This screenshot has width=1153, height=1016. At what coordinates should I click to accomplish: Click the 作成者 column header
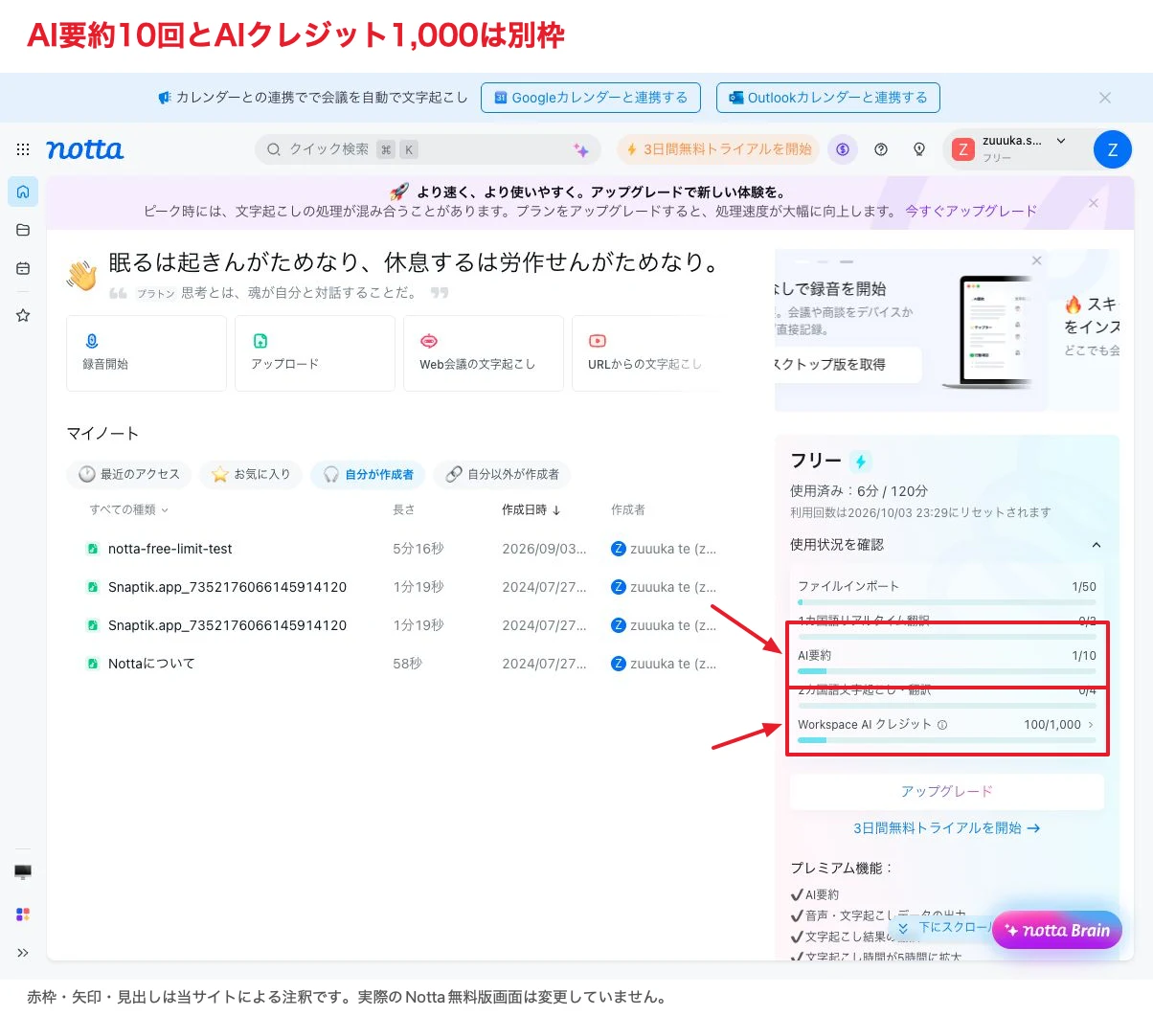point(628,509)
